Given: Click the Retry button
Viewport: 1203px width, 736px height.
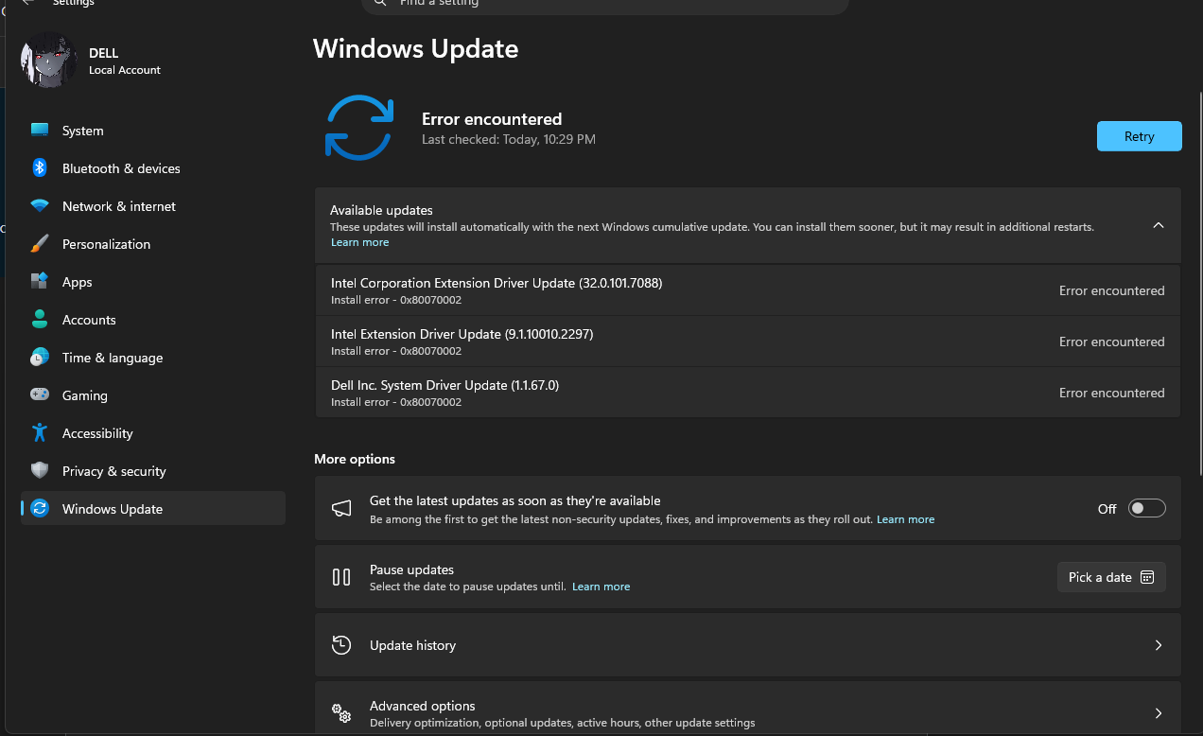Looking at the screenshot, I should [1139, 136].
